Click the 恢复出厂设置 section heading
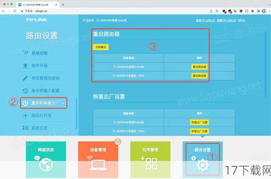 point(109,96)
